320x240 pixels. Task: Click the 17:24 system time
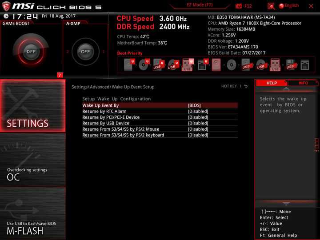click(25, 16)
